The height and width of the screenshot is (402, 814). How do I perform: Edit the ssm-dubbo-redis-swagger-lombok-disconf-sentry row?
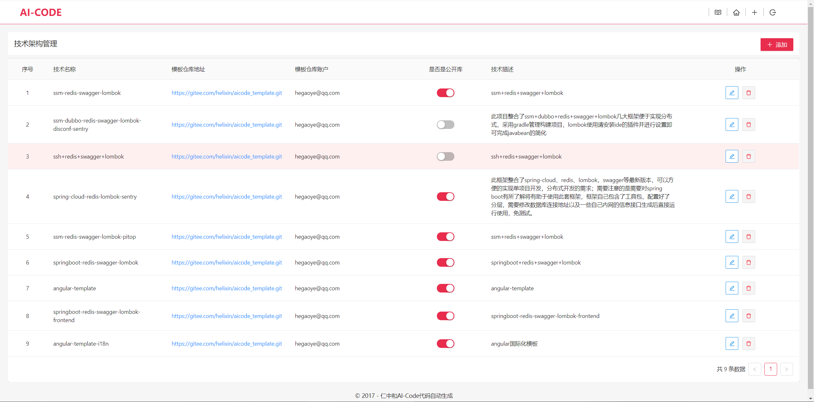[x=732, y=124]
